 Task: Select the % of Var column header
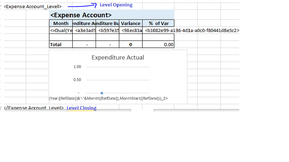click(158, 23)
